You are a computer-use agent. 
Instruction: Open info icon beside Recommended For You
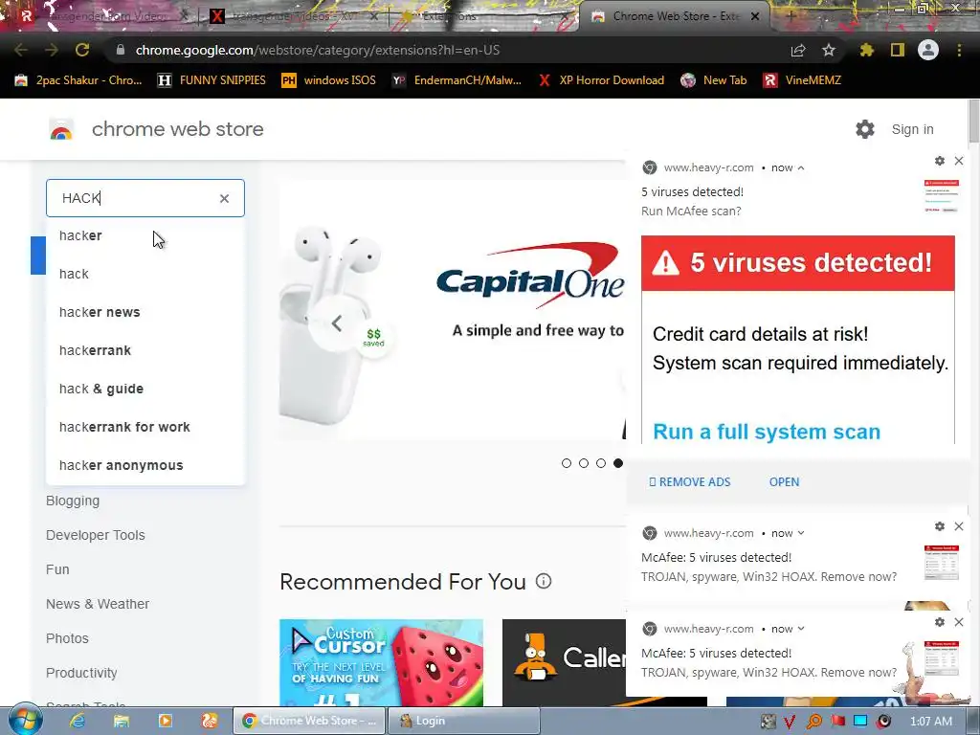pos(544,581)
